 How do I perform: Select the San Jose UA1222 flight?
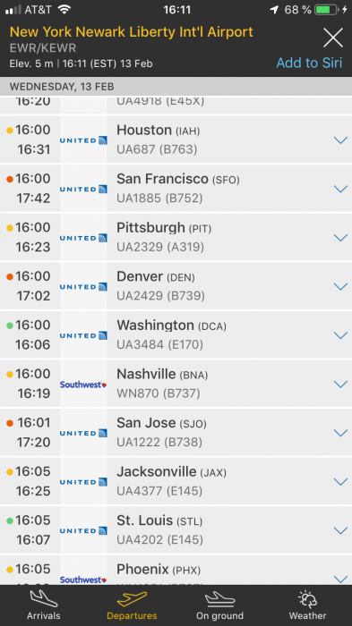[x=176, y=432]
